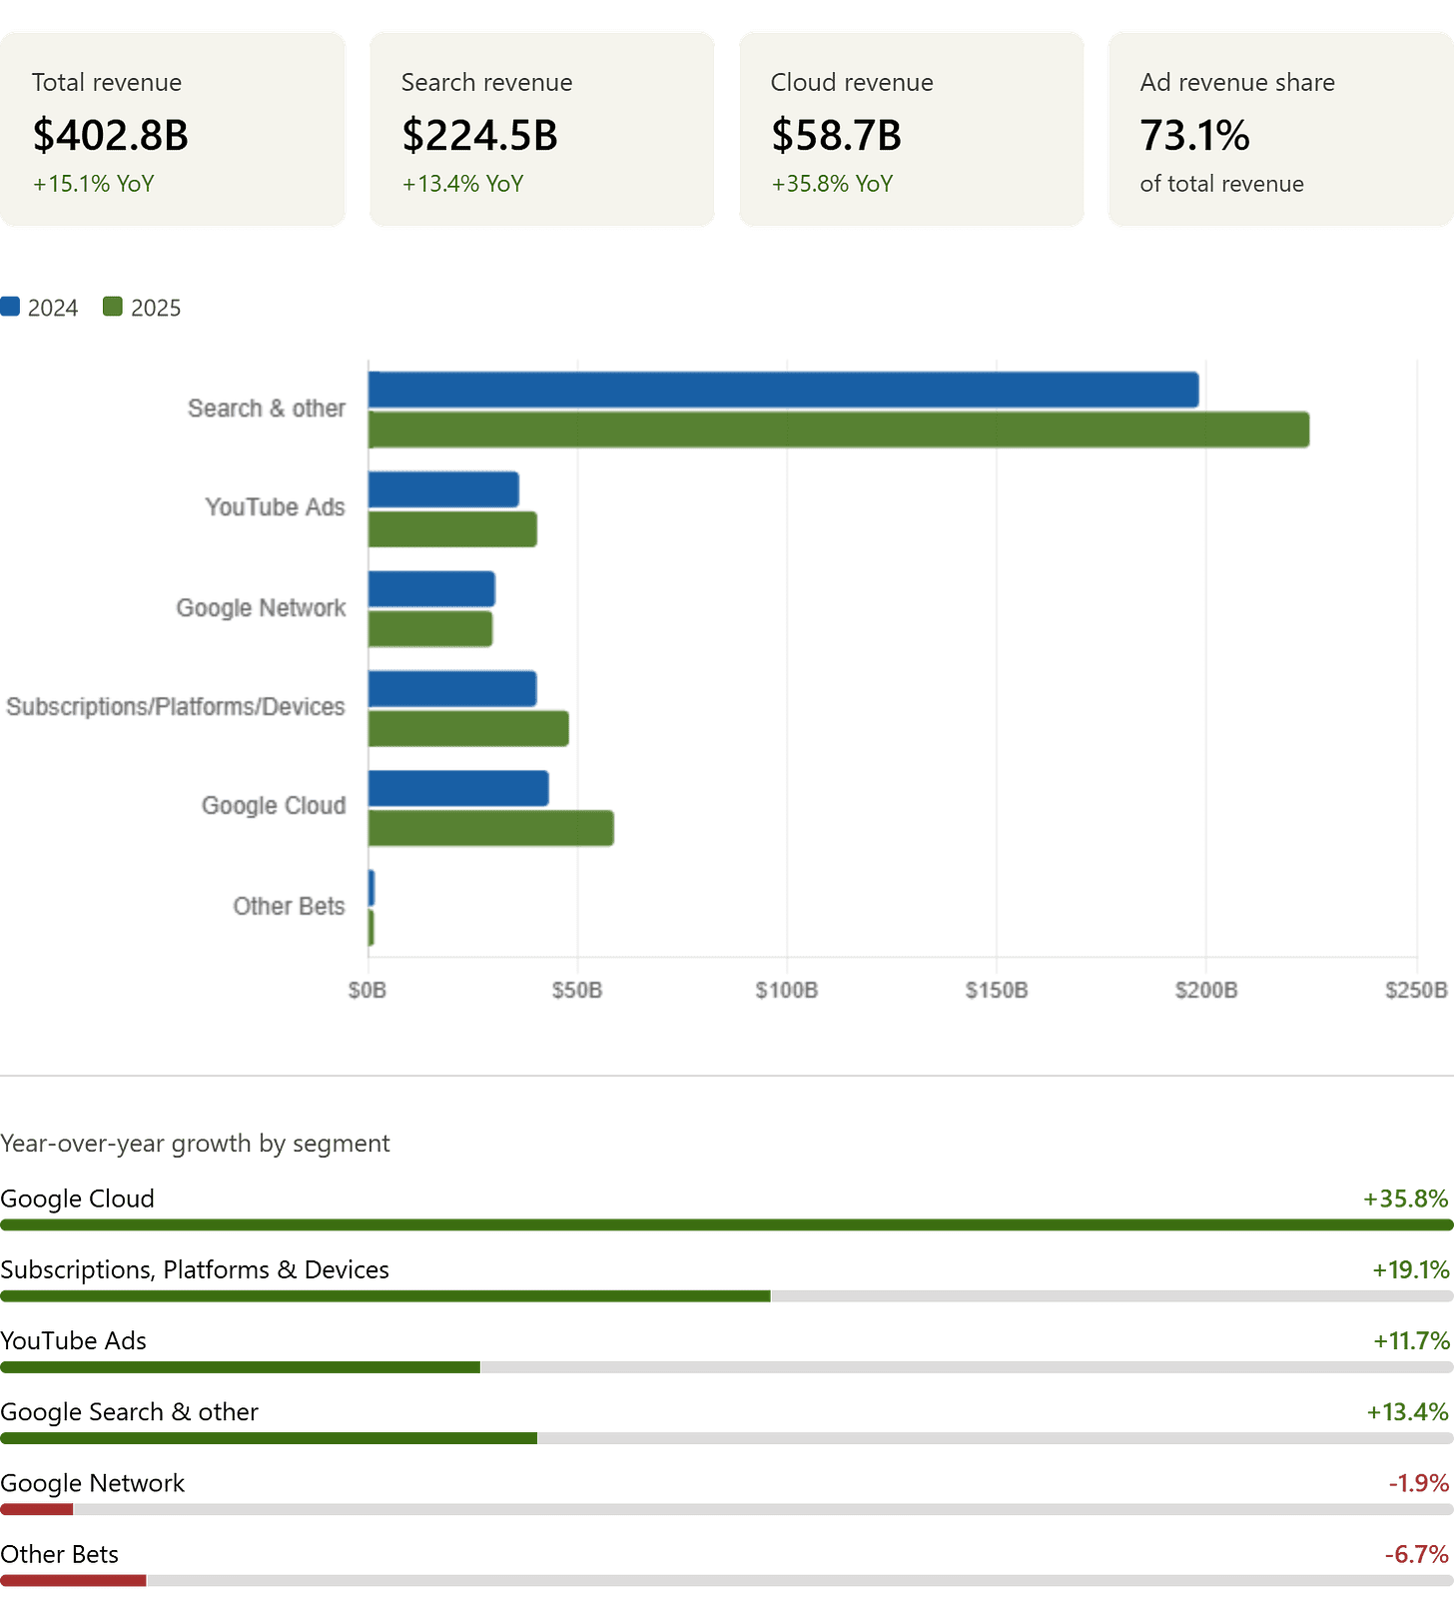Click the Google Search & other growth bar
The height and width of the screenshot is (1618, 1454).
tap(727, 1438)
